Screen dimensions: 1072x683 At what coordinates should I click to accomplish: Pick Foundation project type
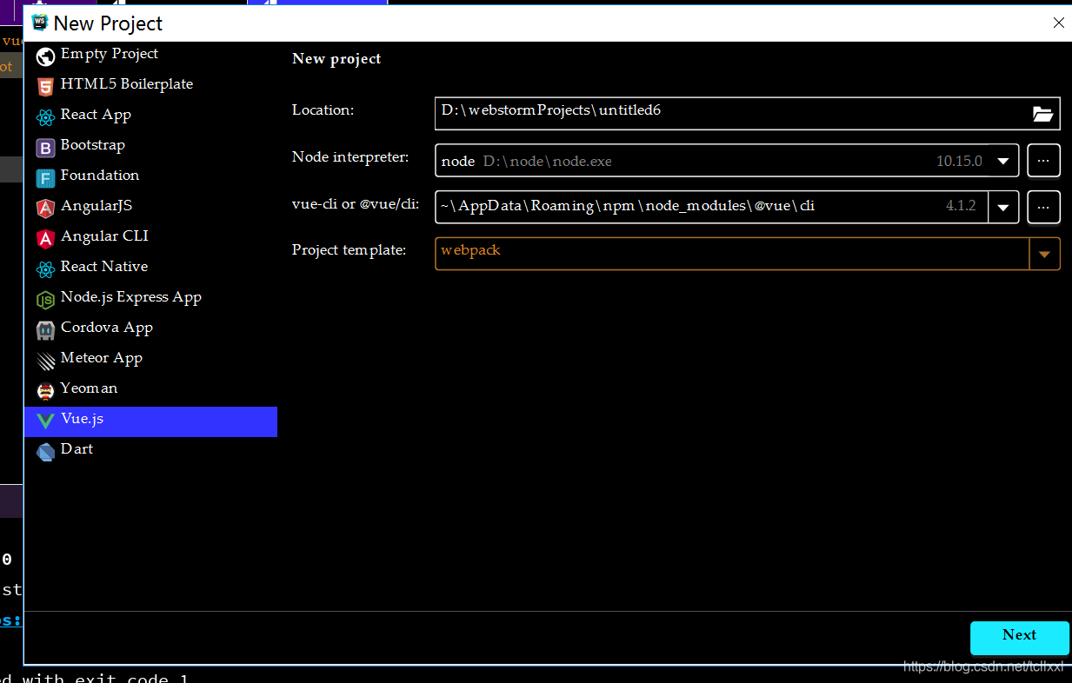151,176
